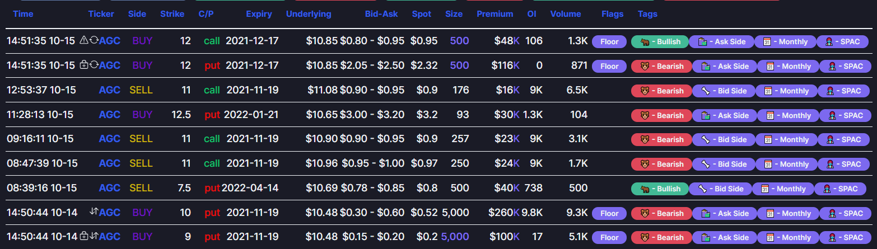Viewport: 877px width, 249px height.
Task: Click the circular arrows icon on the $48K call row
Action: tap(94, 40)
